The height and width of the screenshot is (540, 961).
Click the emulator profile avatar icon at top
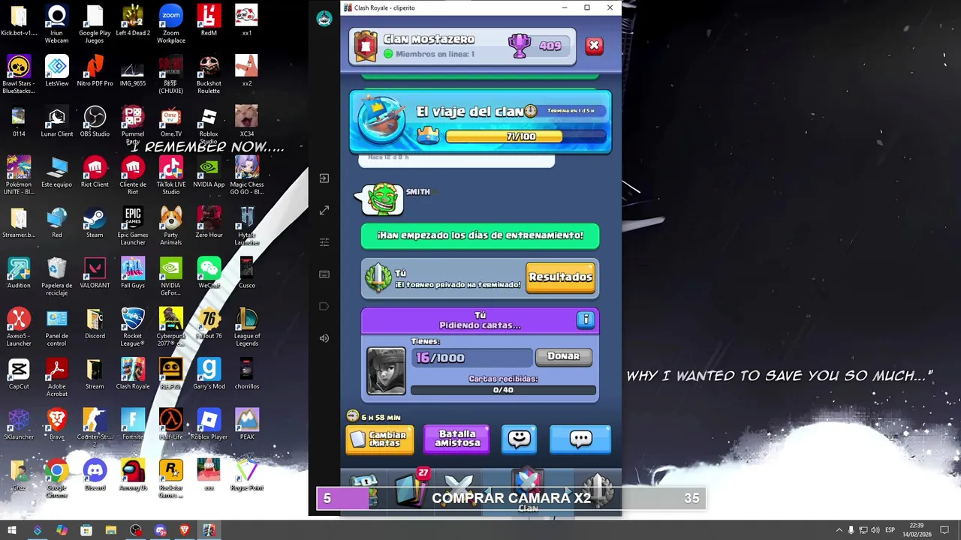coord(324,19)
